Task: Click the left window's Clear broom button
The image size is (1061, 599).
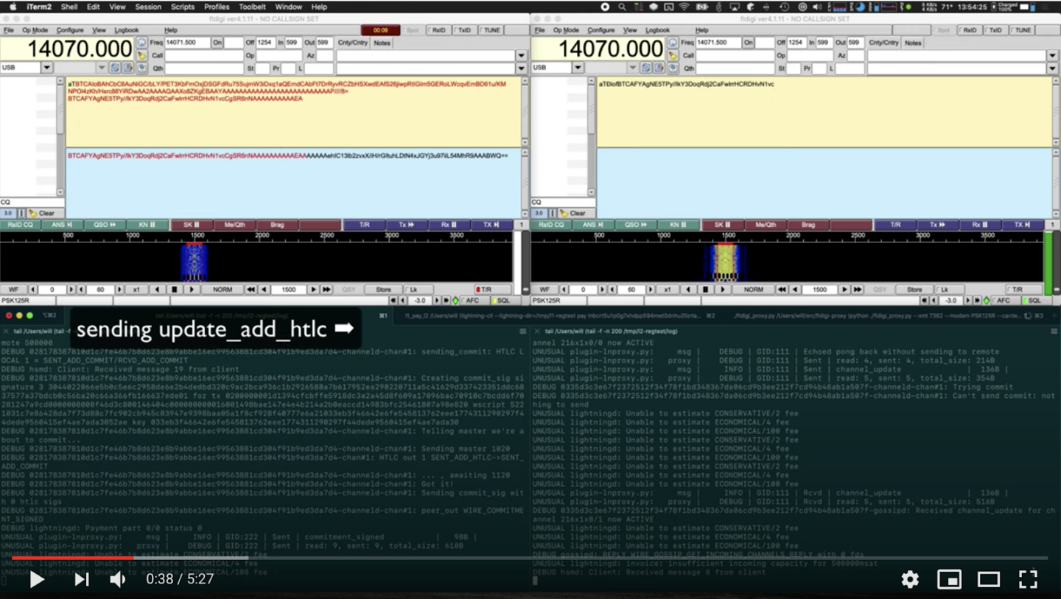Action: pos(41,213)
